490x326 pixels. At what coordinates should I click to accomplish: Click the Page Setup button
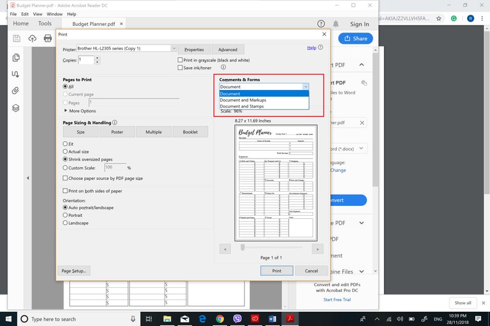point(74,271)
